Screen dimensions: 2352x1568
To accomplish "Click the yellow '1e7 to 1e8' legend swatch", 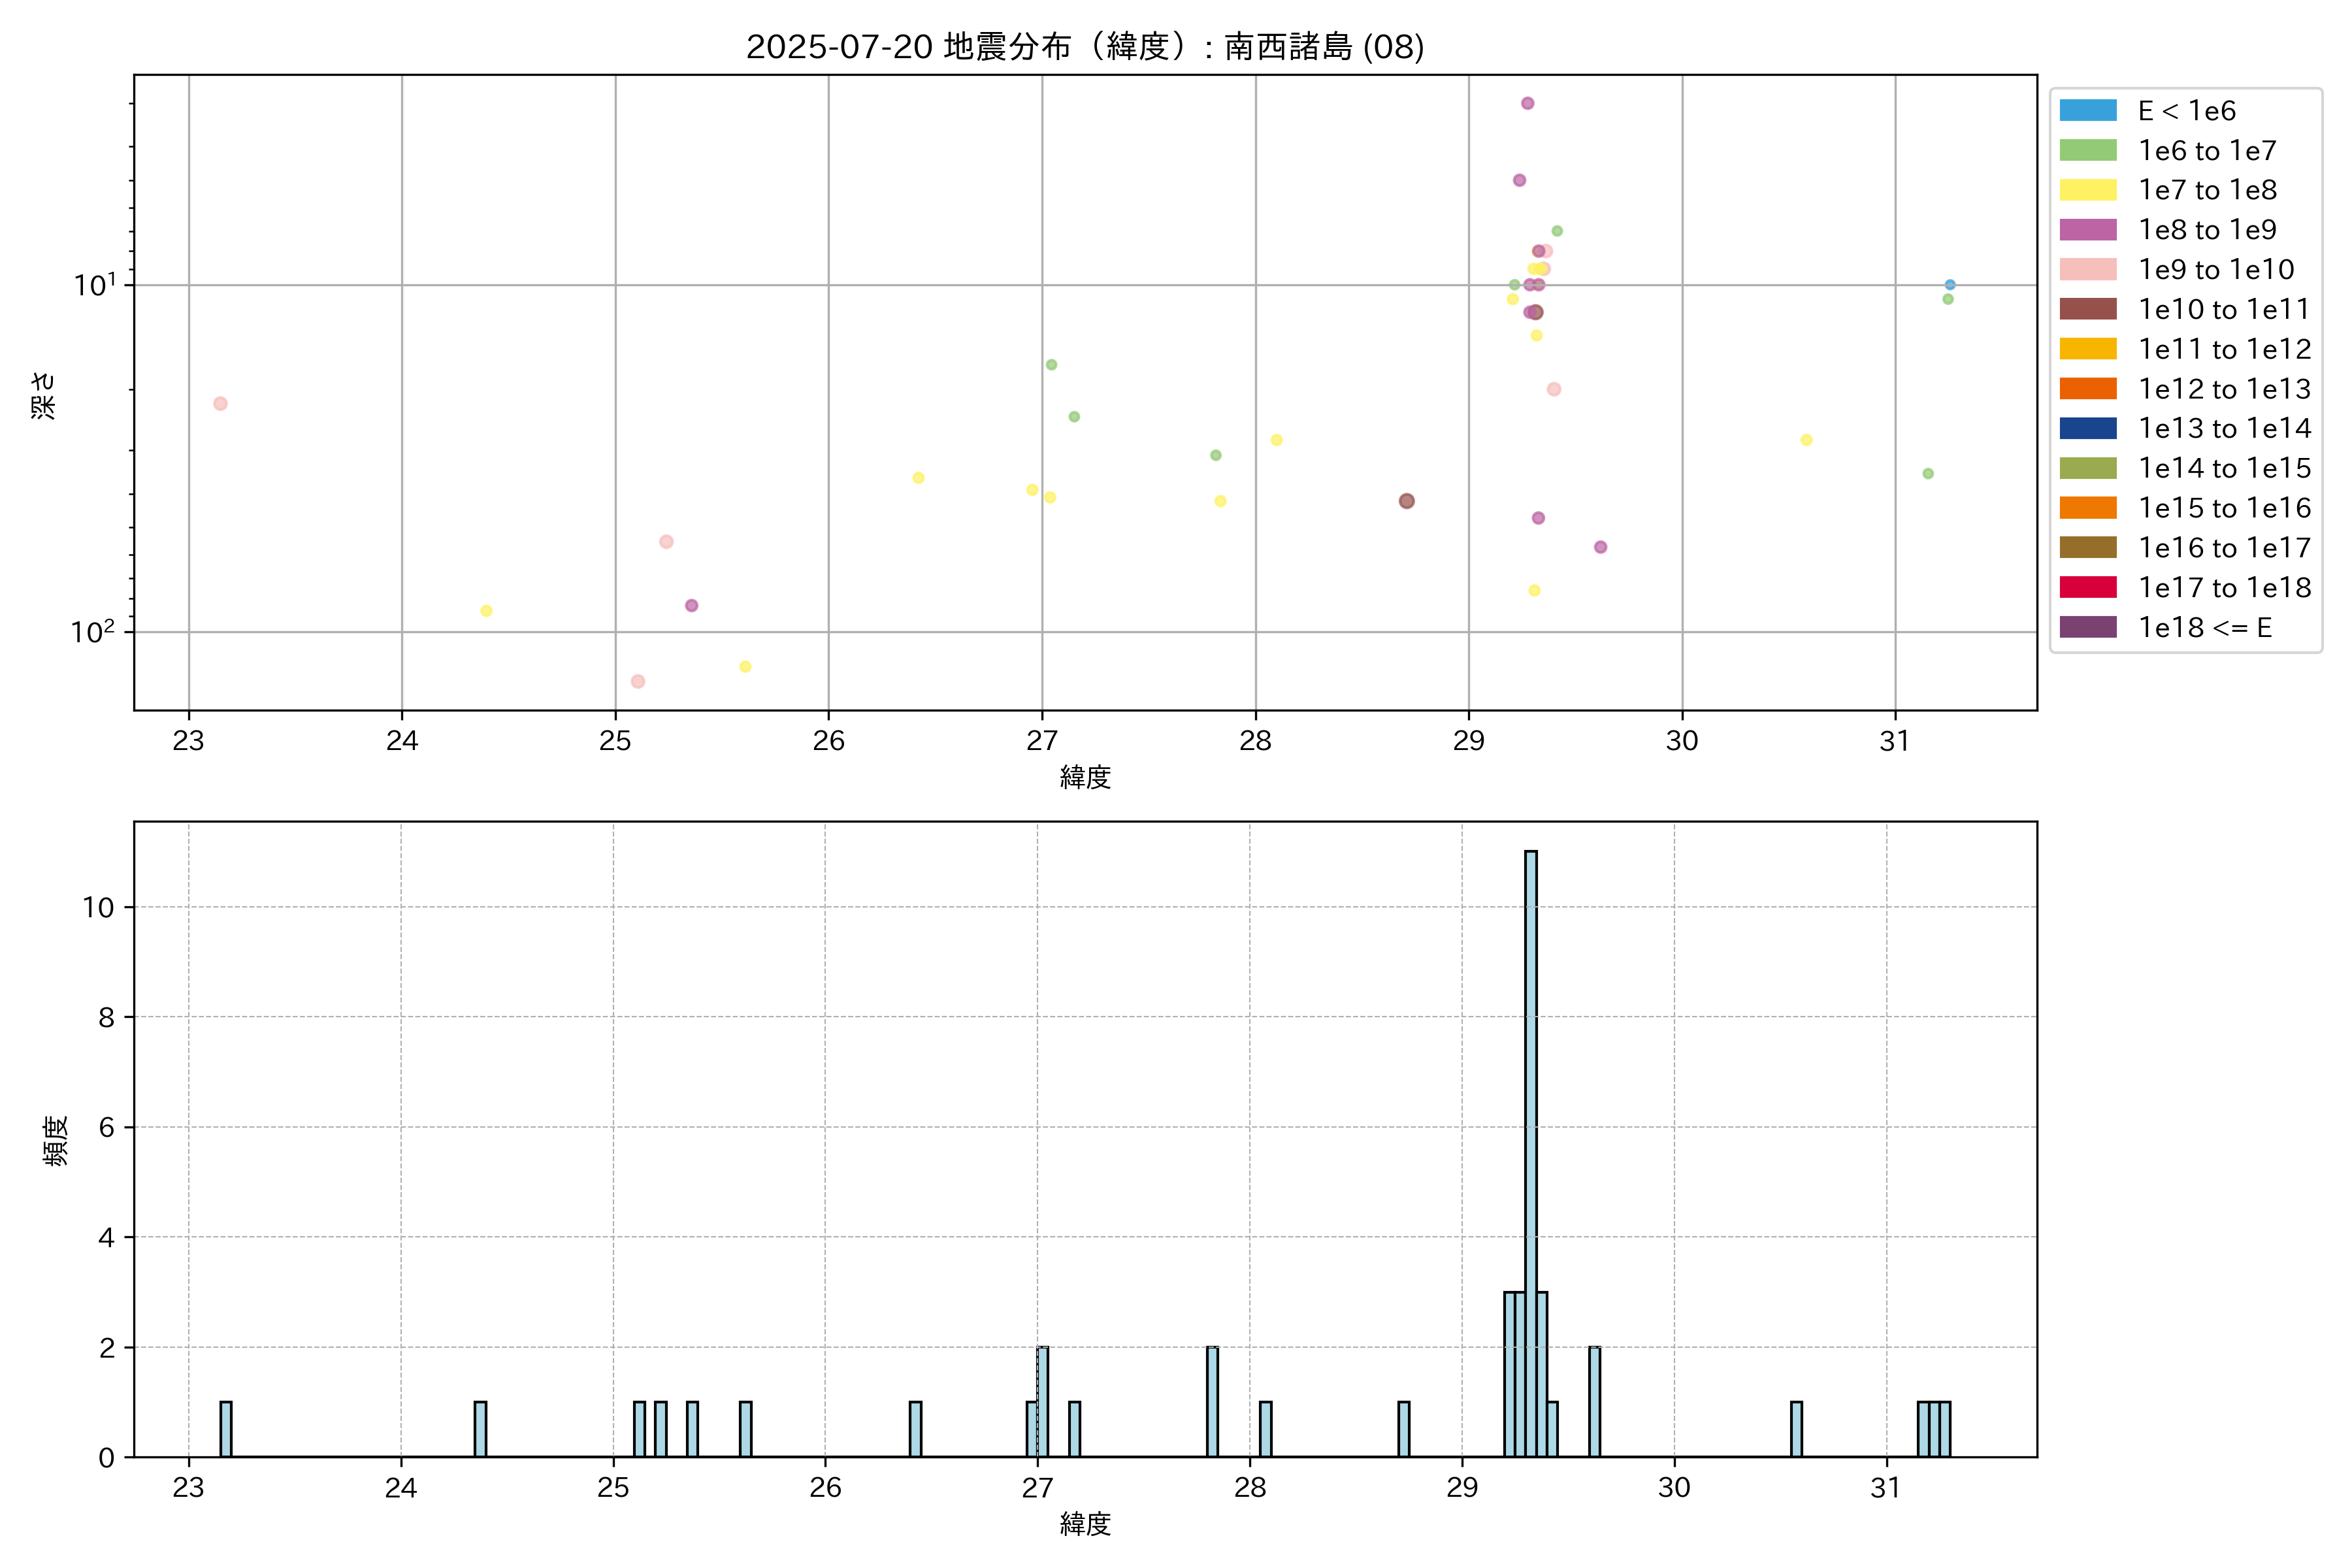I will point(2087,190).
